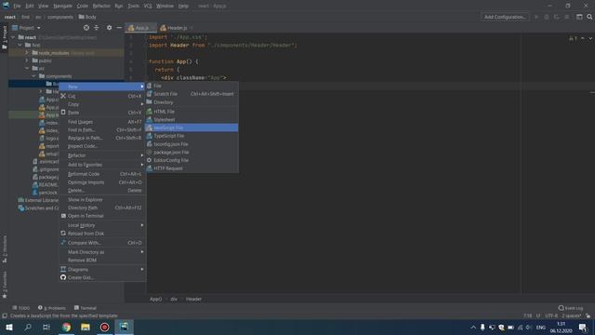Select Show in Explorer entry
Screen dimensions: 595x335
[102, 199]
